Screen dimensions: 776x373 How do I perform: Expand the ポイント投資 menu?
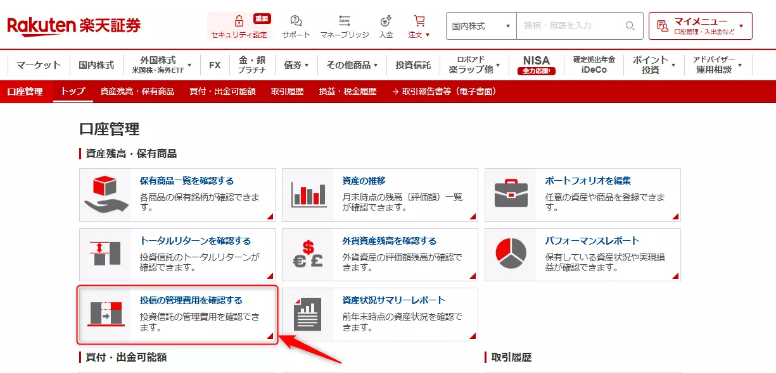click(655, 64)
